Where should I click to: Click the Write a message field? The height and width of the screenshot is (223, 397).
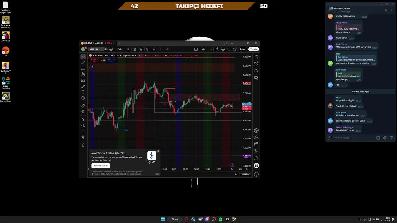tap(354, 138)
